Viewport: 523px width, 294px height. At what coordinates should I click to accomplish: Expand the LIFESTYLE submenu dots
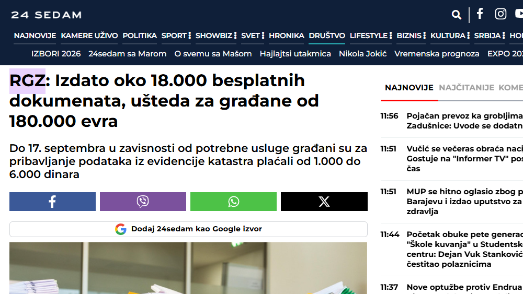click(x=391, y=36)
